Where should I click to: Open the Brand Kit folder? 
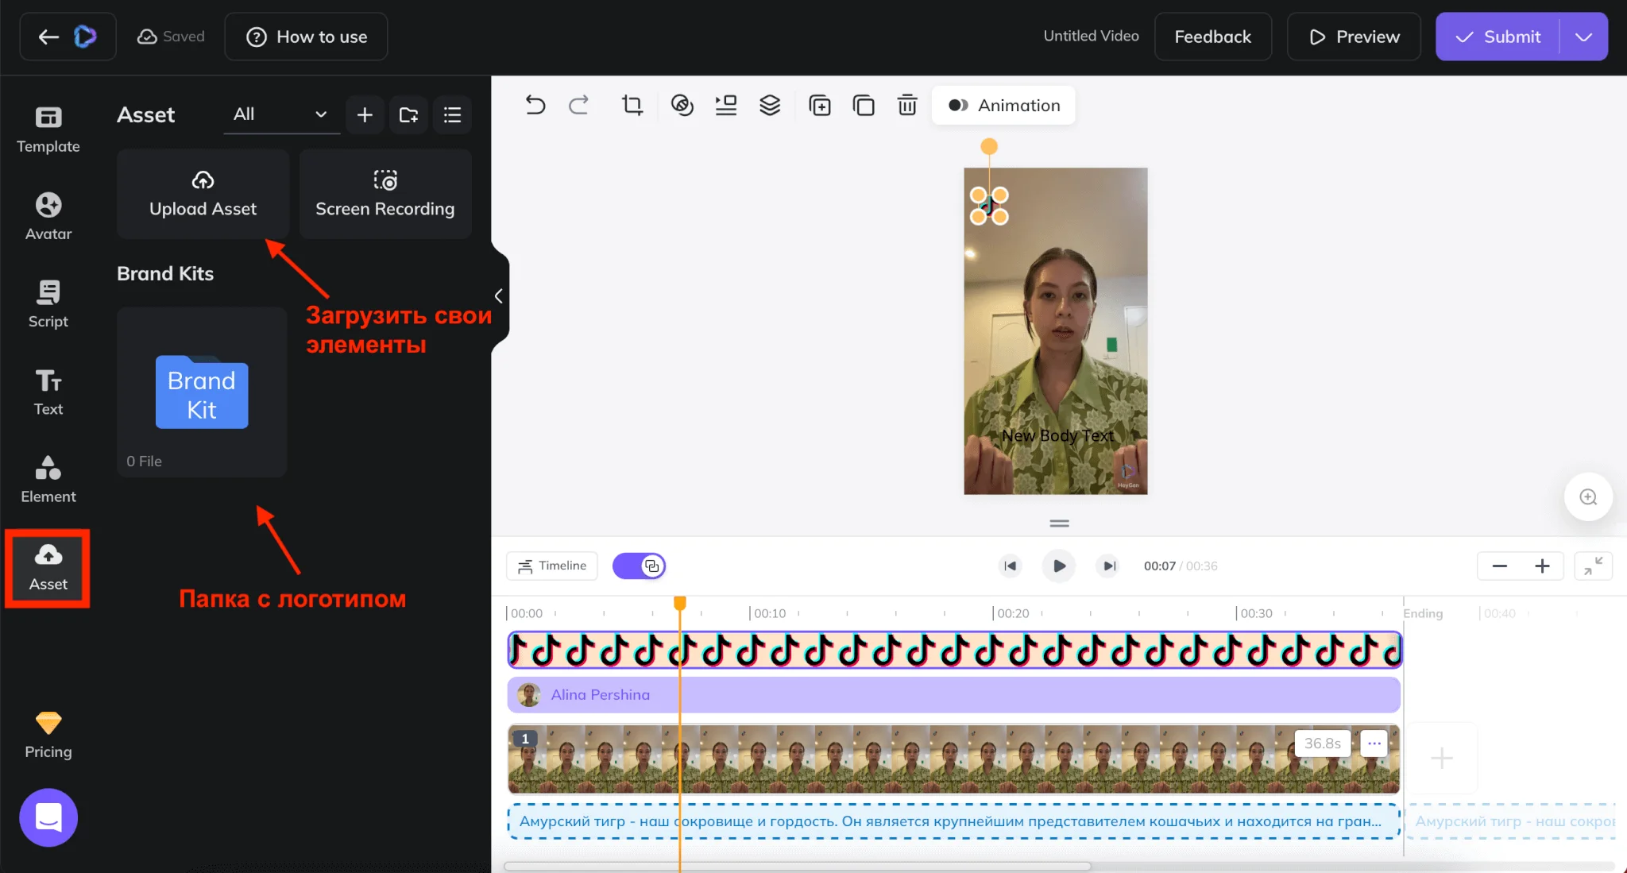202,392
